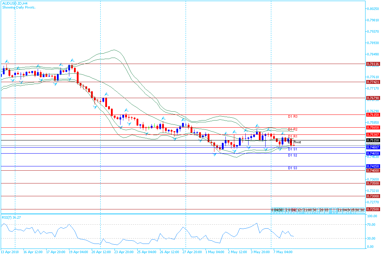Select the D1 S2 support label
The image size is (384, 256).
point(293,155)
